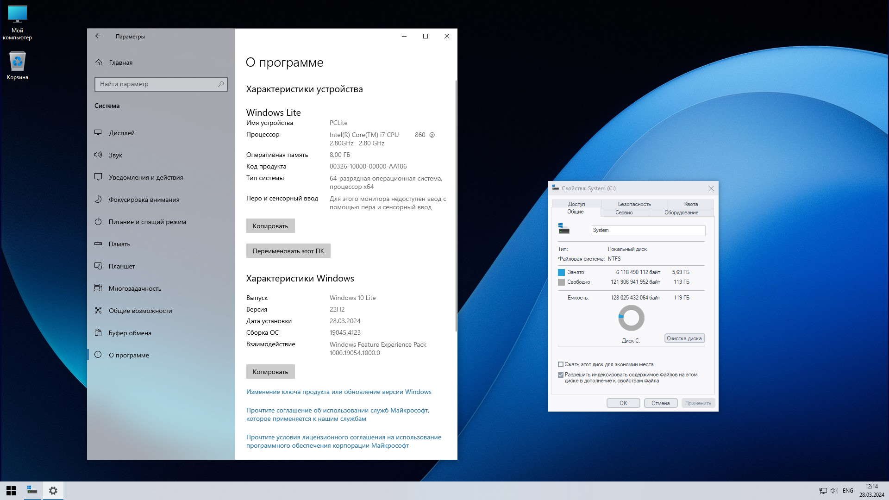
Task: Open the Hardware tab in properties
Action: pyautogui.click(x=681, y=212)
